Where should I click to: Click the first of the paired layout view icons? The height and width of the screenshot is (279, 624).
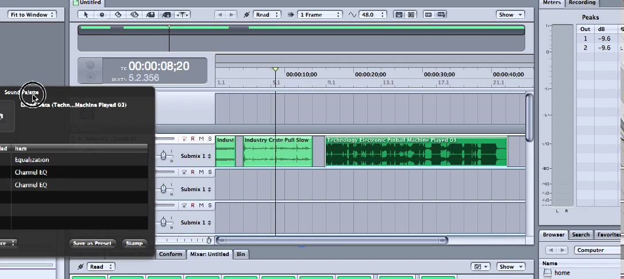click(398, 15)
